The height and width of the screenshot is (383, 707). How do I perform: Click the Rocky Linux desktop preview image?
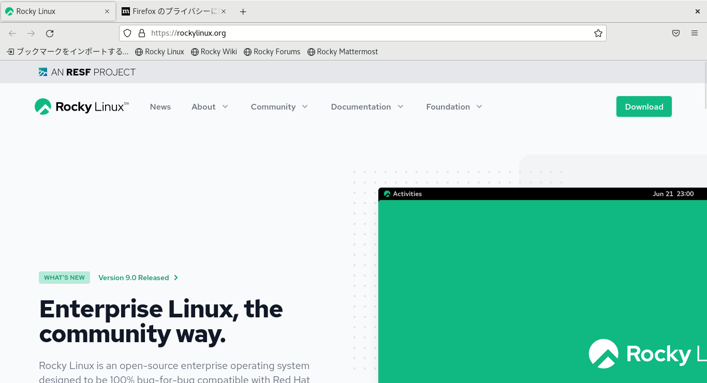pos(542,285)
